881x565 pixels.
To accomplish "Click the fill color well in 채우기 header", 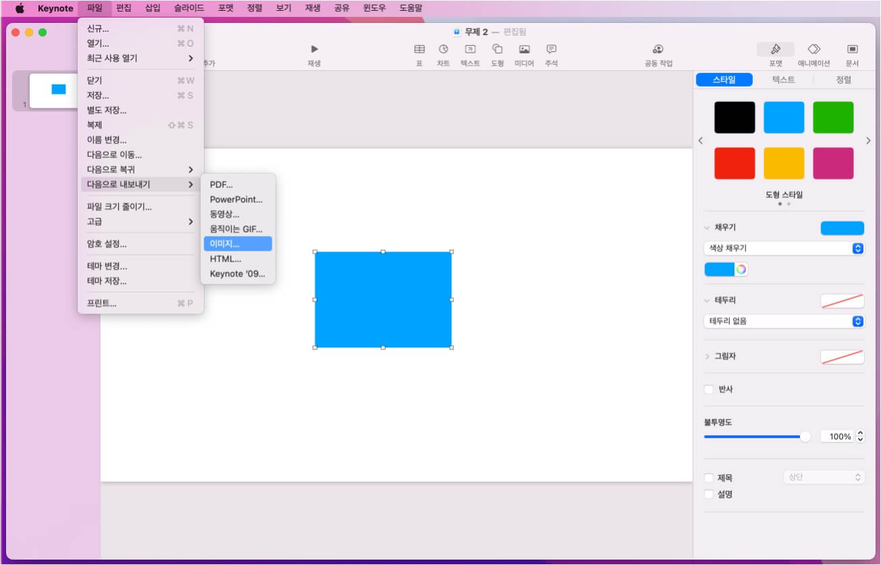I will pyautogui.click(x=842, y=228).
